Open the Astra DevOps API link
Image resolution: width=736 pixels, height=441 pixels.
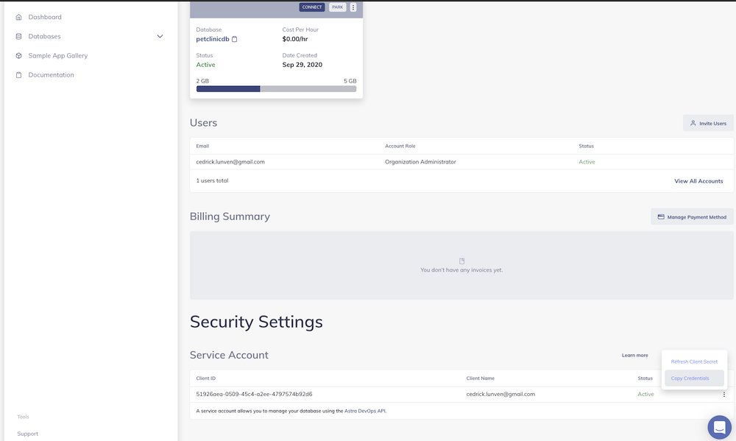[365, 411]
